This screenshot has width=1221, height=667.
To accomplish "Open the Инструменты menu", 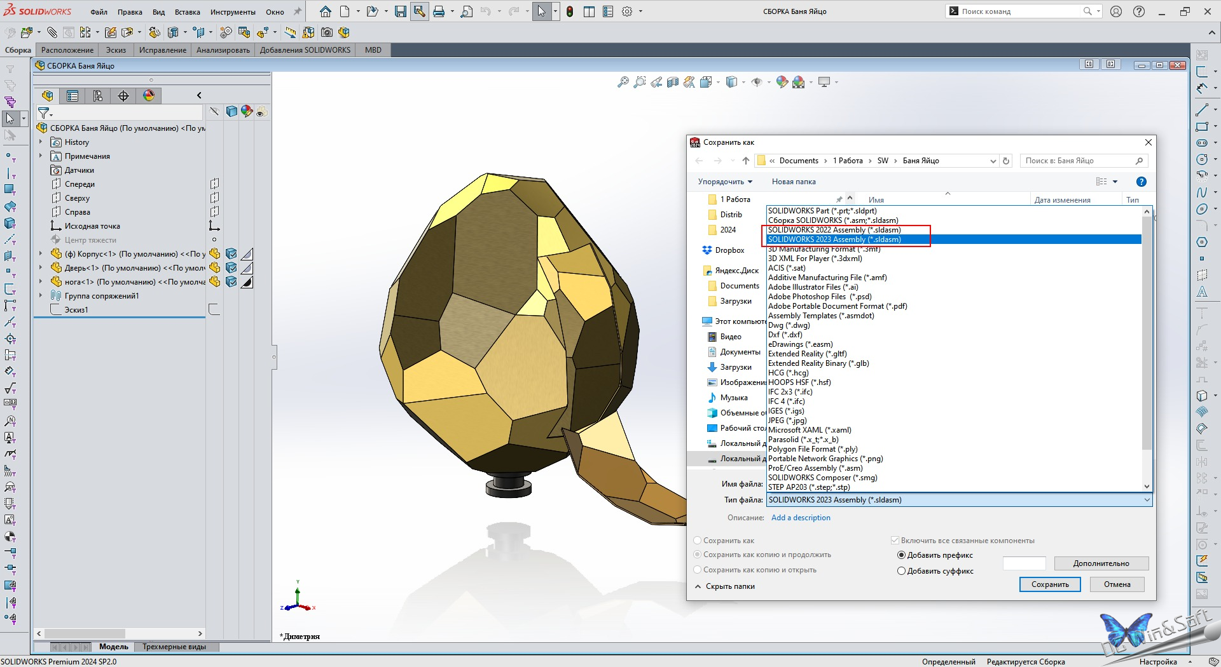I will click(x=233, y=12).
